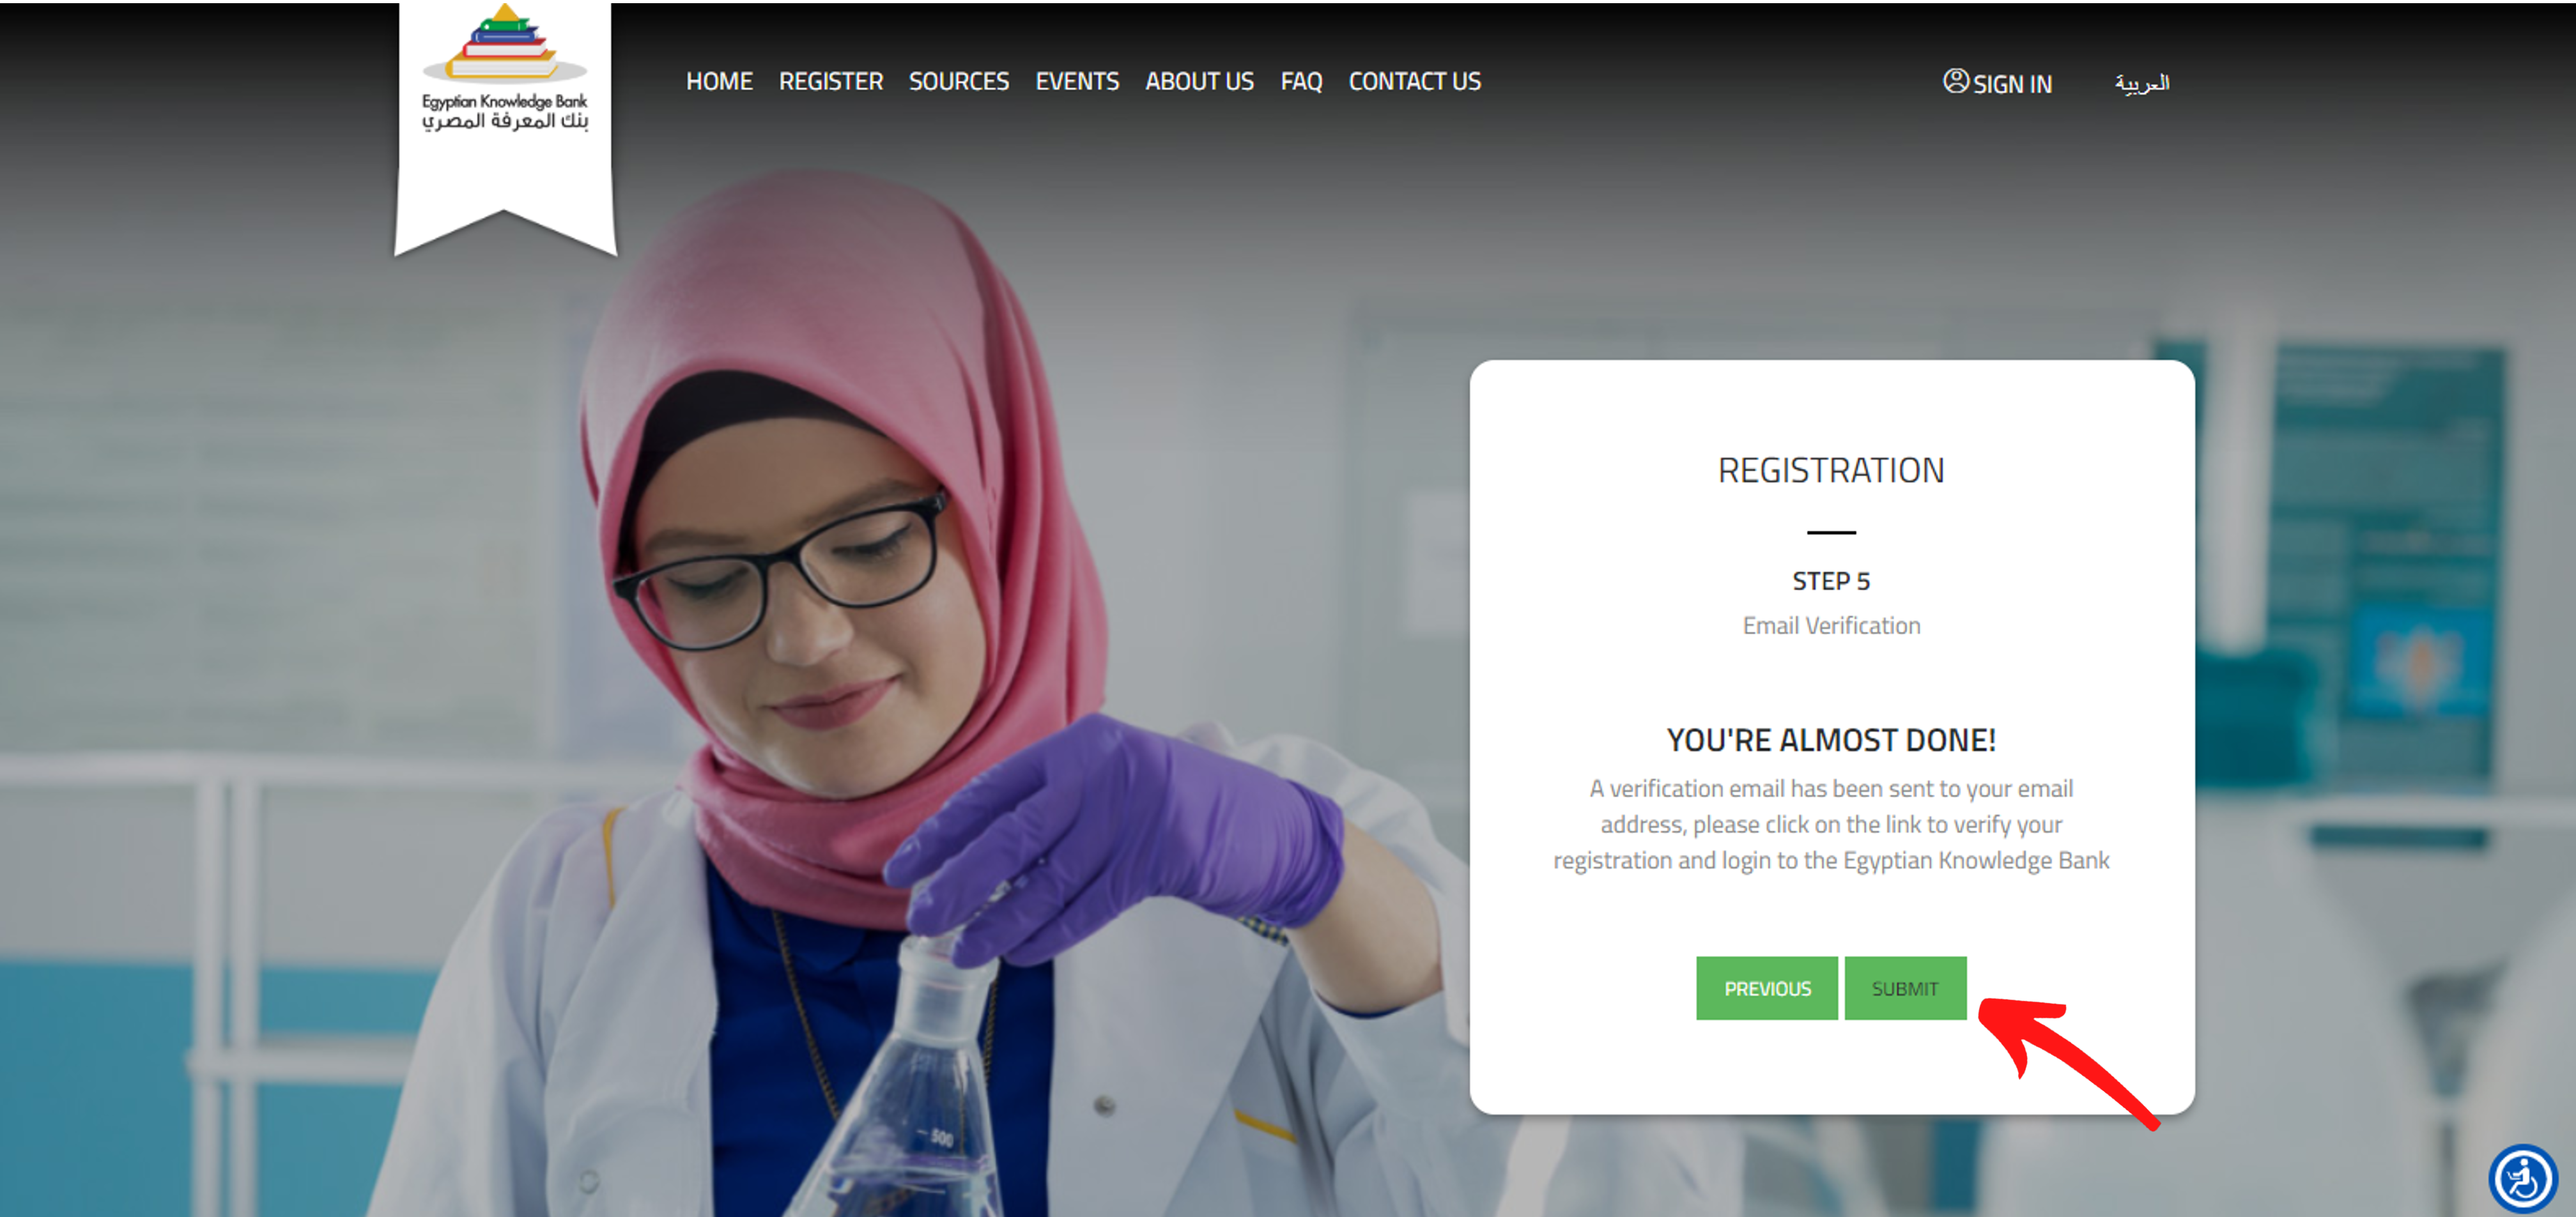2576x1217 pixels.
Task: Click the green SUBMIT button
Action: tap(1904, 988)
